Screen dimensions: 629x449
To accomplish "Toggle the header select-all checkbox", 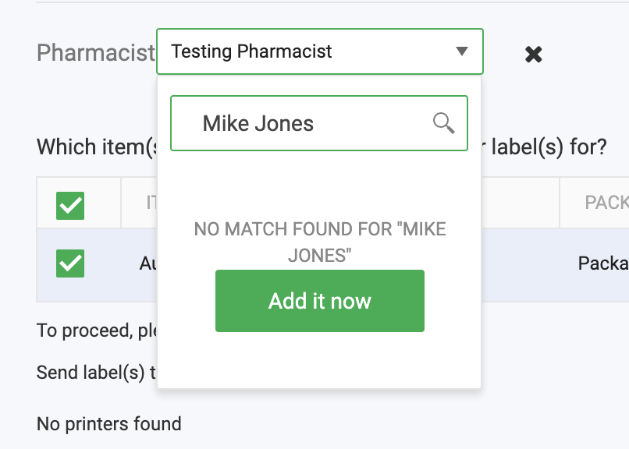I will point(70,206).
